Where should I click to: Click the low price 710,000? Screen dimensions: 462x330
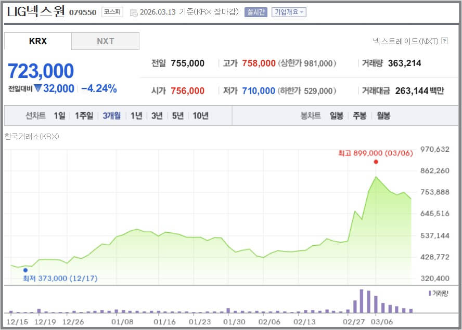[x=259, y=90]
